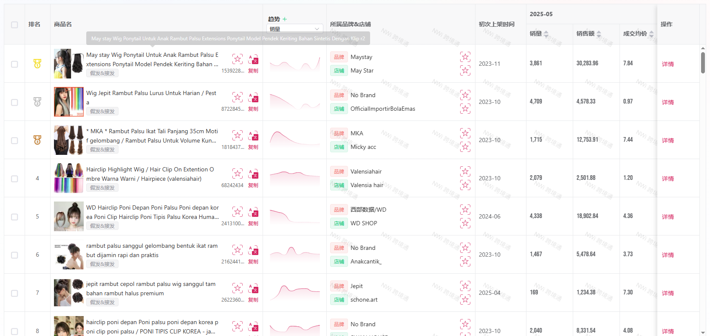710x336 pixels.
Task: Open 详情 for the jepit rambut cepol row
Action: (668, 293)
